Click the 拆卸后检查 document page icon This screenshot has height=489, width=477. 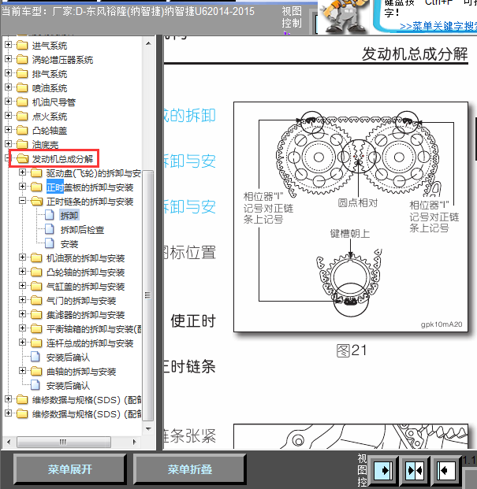50,229
